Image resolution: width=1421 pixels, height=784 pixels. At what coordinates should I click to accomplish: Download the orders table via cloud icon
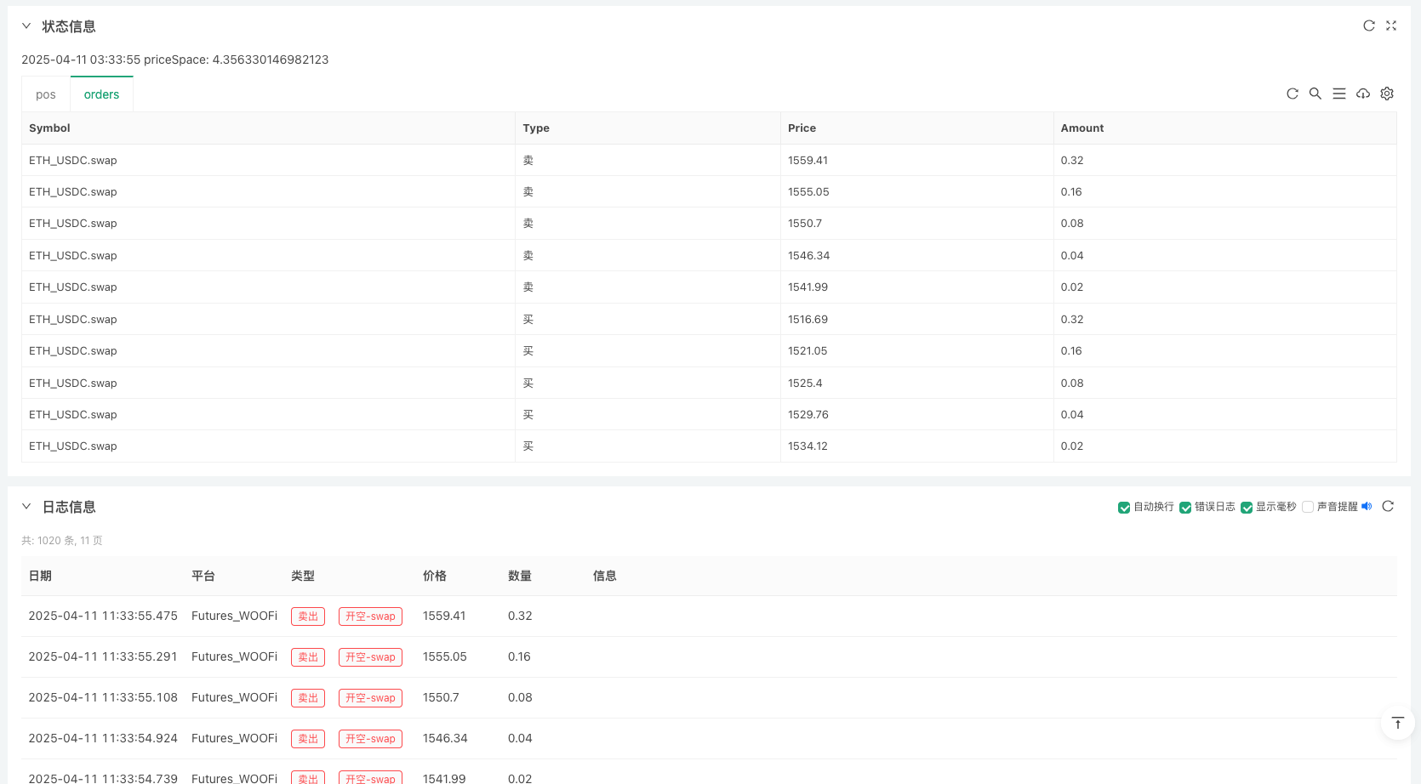pyautogui.click(x=1363, y=94)
